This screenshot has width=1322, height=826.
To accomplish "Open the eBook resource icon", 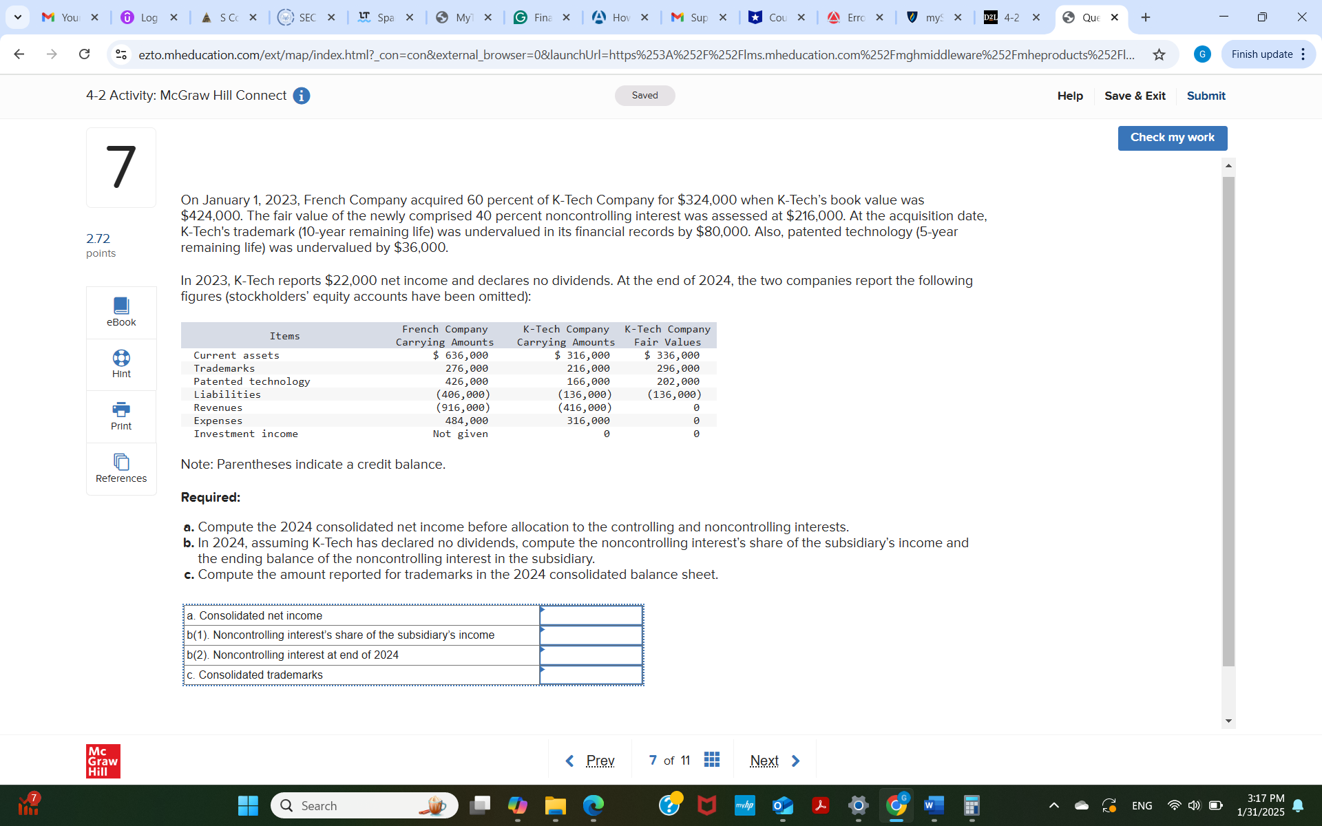I will tap(121, 306).
